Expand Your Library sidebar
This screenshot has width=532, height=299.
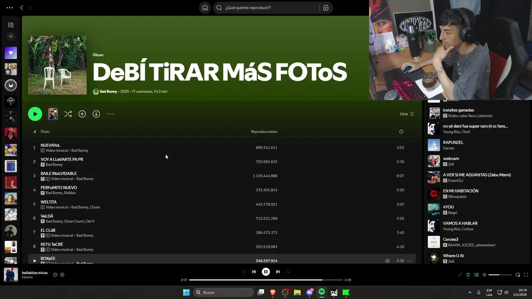pos(11,25)
